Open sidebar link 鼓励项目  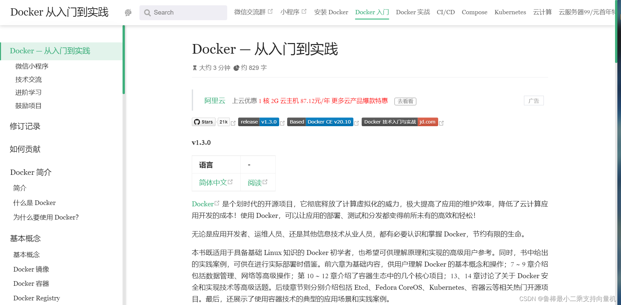(28, 106)
